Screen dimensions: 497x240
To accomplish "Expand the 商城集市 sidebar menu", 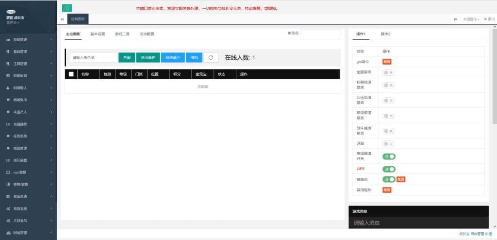I will click(x=28, y=100).
